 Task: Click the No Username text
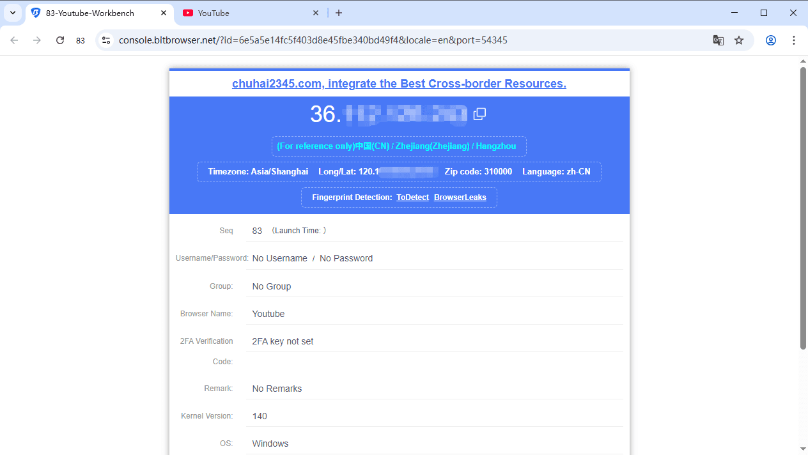pos(279,258)
